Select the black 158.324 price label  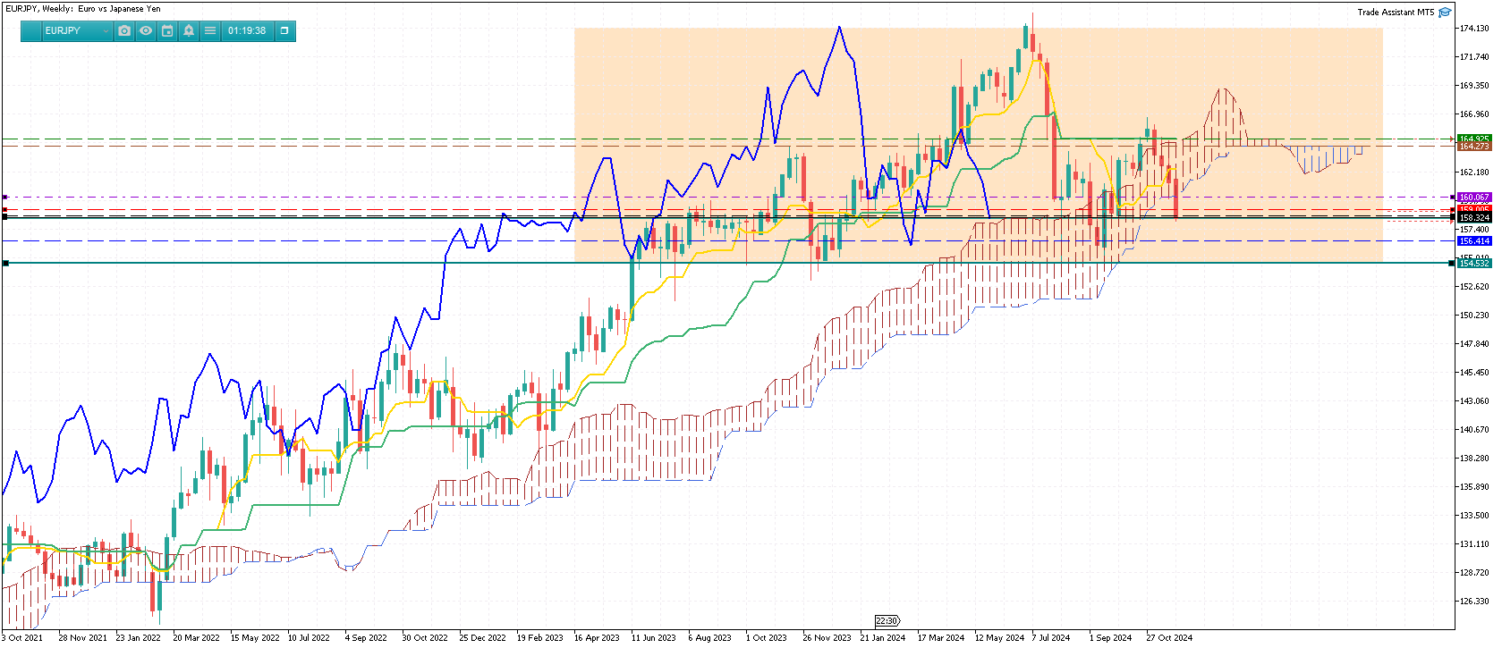[x=1474, y=218]
